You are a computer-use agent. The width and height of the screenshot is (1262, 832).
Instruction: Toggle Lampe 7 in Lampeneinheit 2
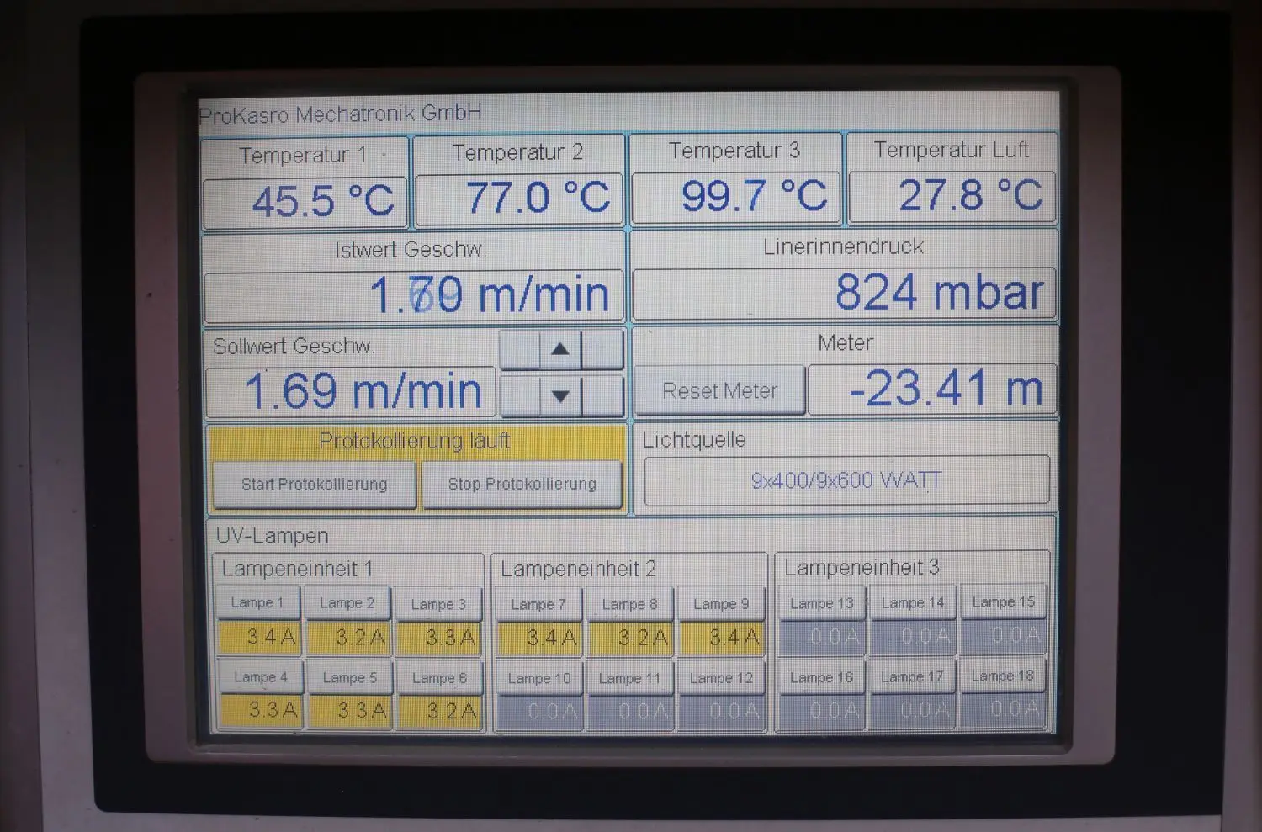pos(539,604)
